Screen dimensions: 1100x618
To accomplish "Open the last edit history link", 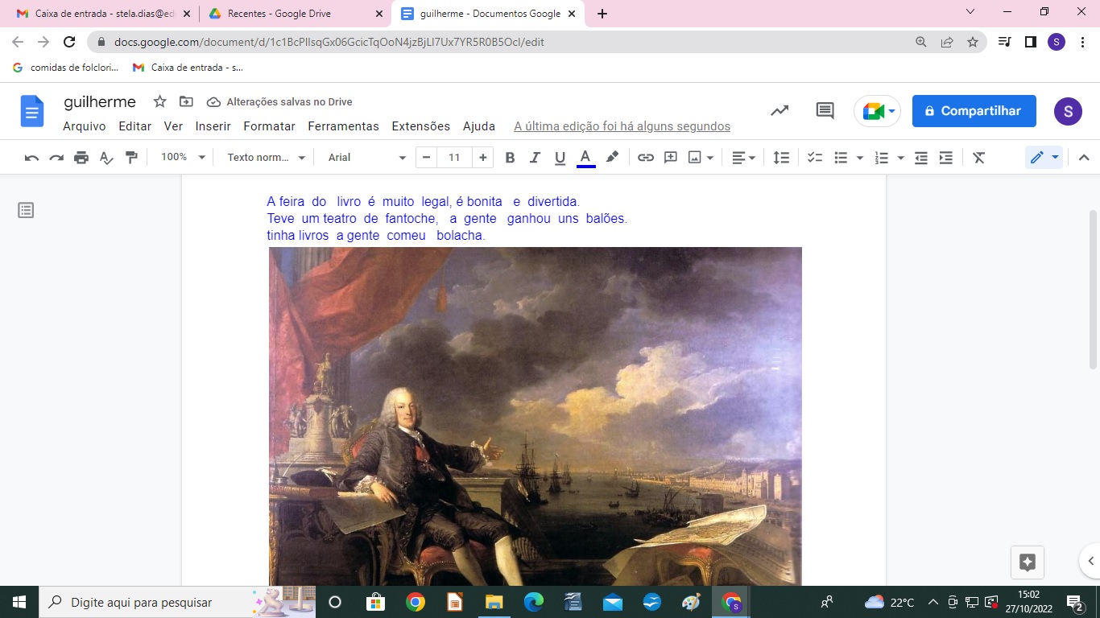I will tap(622, 126).
